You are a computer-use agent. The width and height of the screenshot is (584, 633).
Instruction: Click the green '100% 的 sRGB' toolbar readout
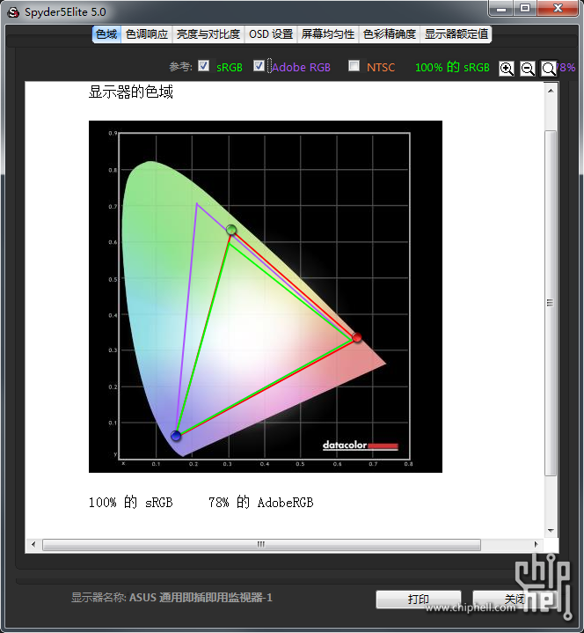coord(452,67)
